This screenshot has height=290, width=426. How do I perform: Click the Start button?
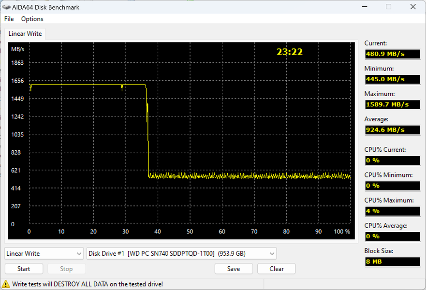[x=24, y=269]
